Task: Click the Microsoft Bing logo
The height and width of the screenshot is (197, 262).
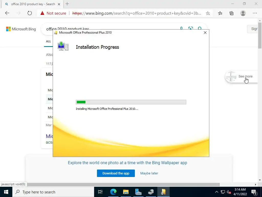Action: pos(21,29)
